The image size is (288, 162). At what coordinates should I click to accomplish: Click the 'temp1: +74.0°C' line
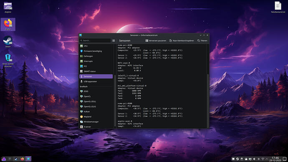pyautogui.click(x=129, y=127)
